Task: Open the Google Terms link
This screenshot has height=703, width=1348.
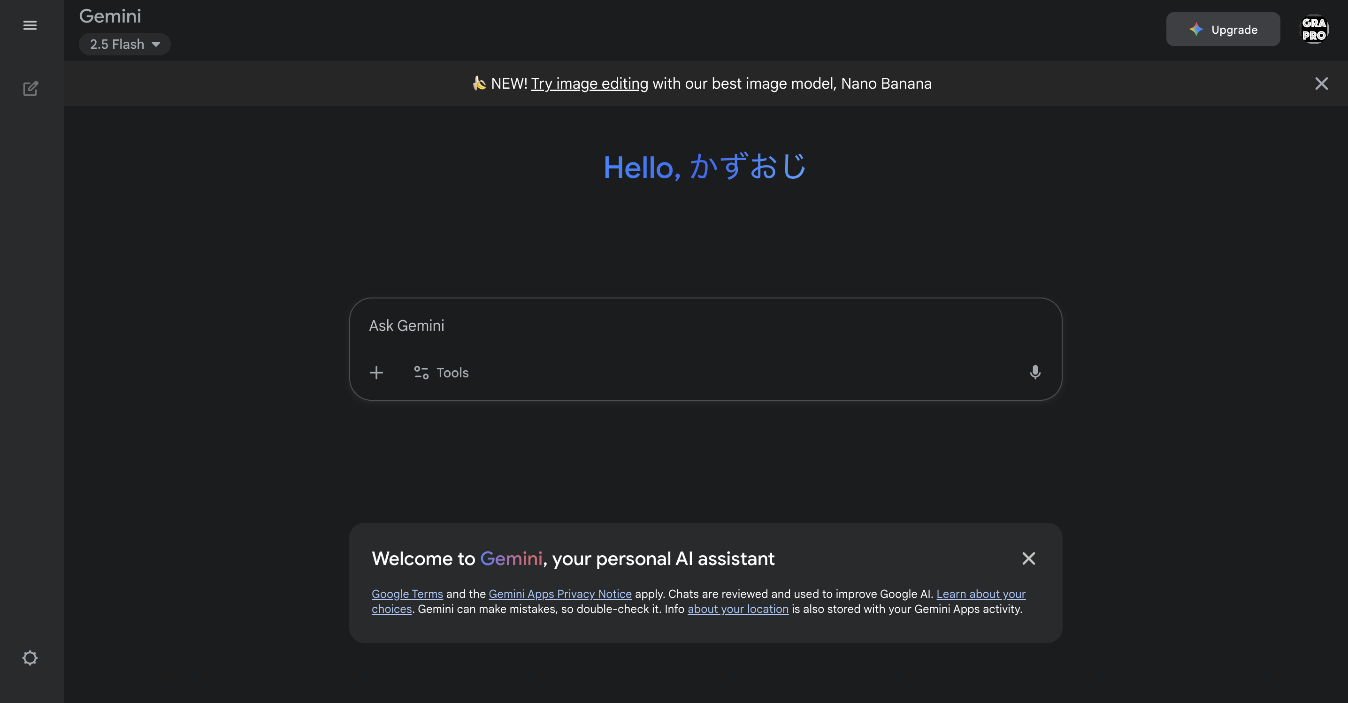Action: [407, 594]
